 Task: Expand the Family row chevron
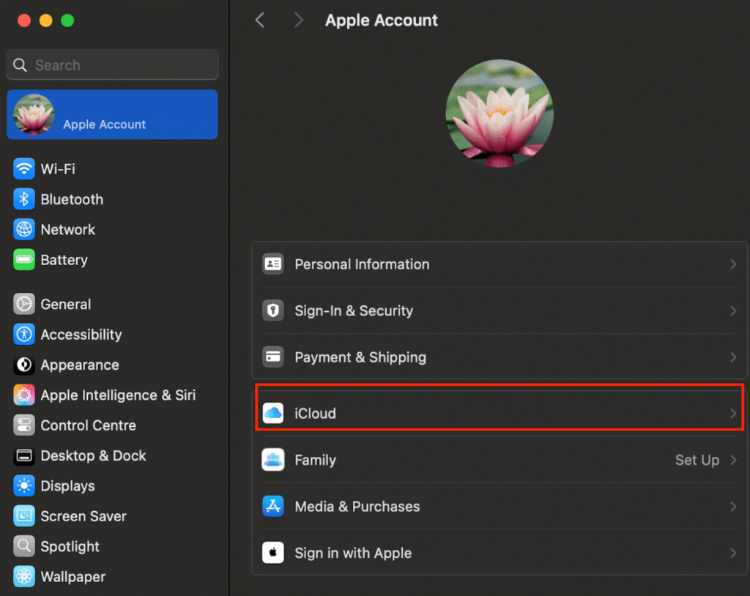click(732, 460)
